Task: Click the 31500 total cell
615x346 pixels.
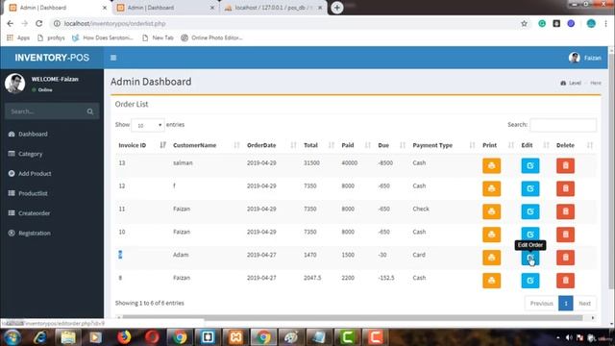Action: (x=311, y=162)
